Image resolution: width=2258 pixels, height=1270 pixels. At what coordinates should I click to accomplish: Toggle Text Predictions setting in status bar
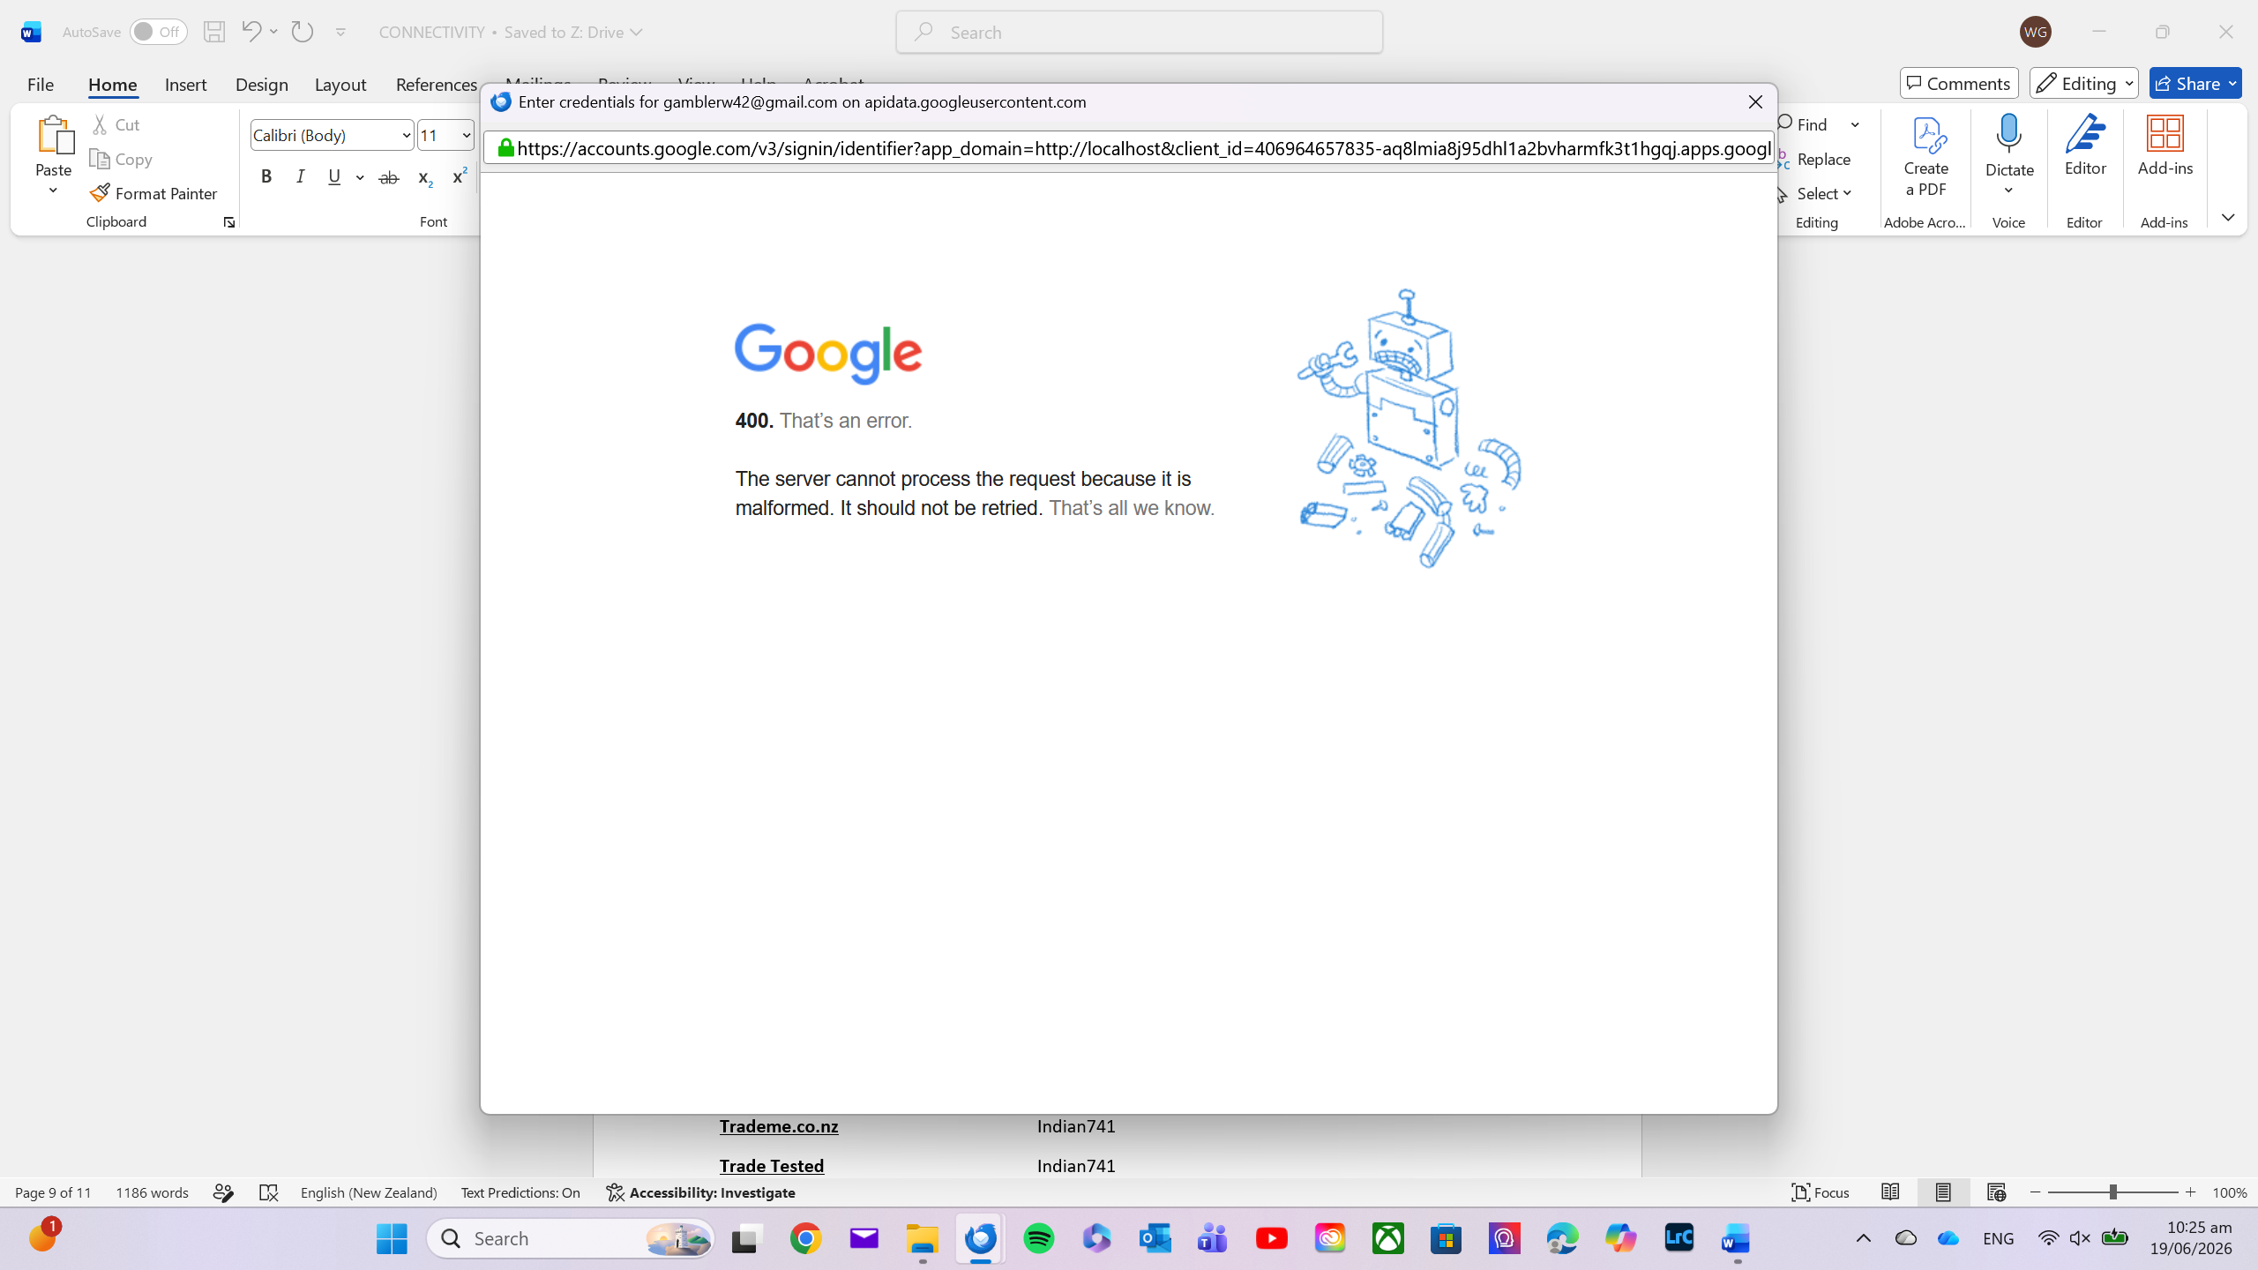click(x=520, y=1192)
